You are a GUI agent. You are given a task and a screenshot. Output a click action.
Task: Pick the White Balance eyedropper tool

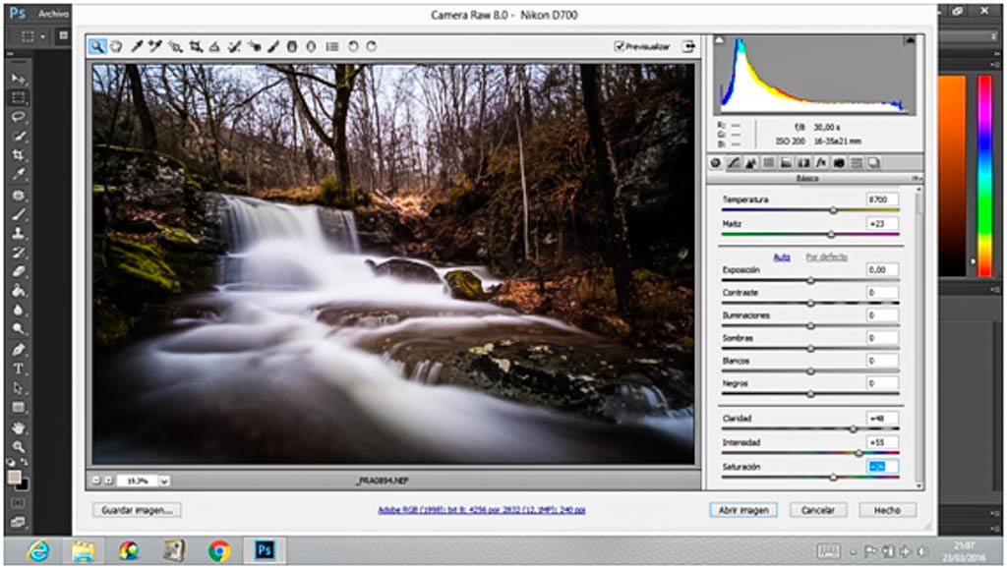pos(138,46)
